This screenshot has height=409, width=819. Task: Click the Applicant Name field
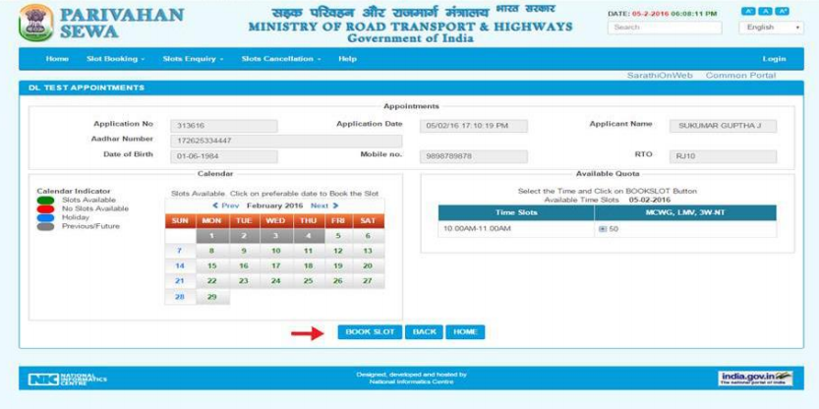[723, 127]
